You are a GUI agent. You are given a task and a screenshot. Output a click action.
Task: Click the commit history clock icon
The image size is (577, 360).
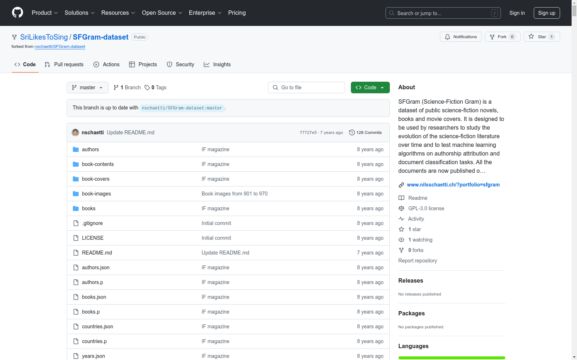click(x=352, y=132)
